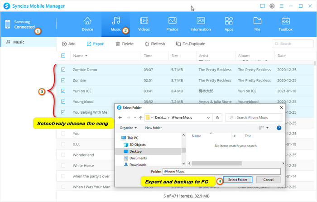The height and width of the screenshot is (202, 317).
Task: Close the Select Folder dialog
Action: tap(281, 108)
